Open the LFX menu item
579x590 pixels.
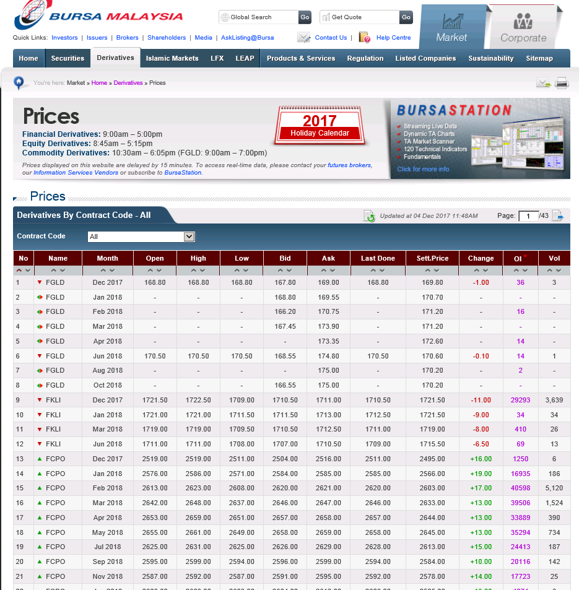pyautogui.click(x=217, y=58)
